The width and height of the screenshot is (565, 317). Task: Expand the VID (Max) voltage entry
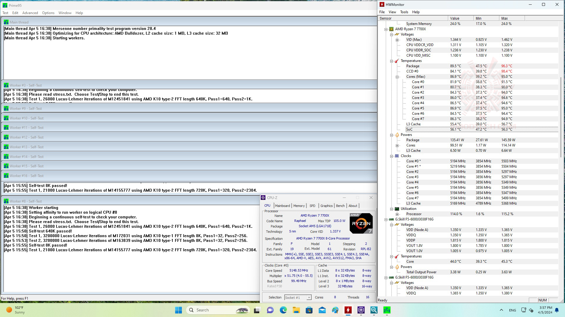pyautogui.click(x=397, y=40)
